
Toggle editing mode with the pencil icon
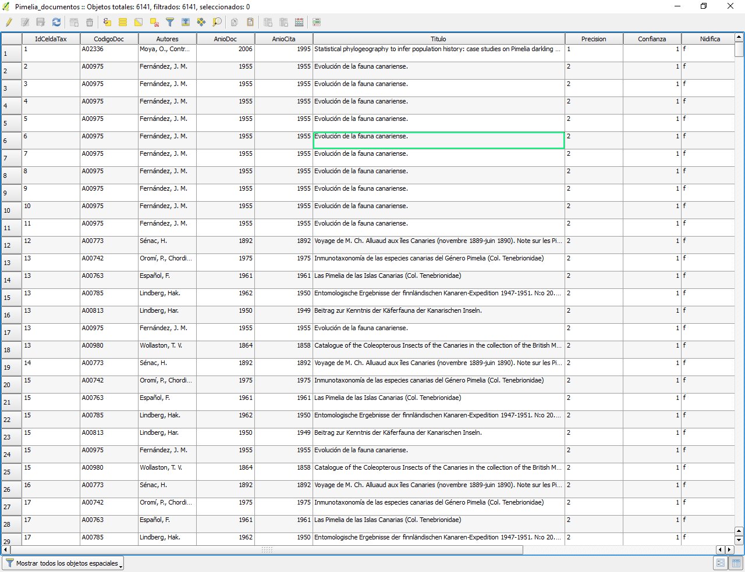(x=9, y=22)
